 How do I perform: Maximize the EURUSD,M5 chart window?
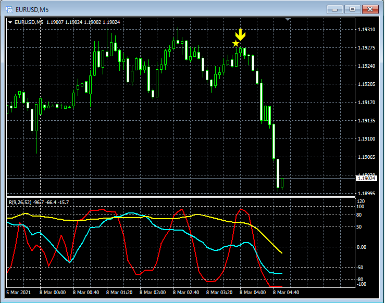(x=352, y=9)
